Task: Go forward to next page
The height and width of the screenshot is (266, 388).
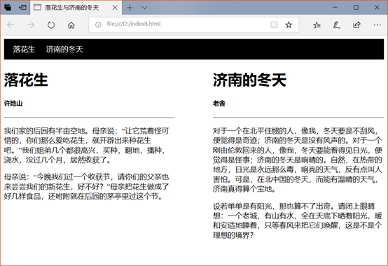Action: 31,24
